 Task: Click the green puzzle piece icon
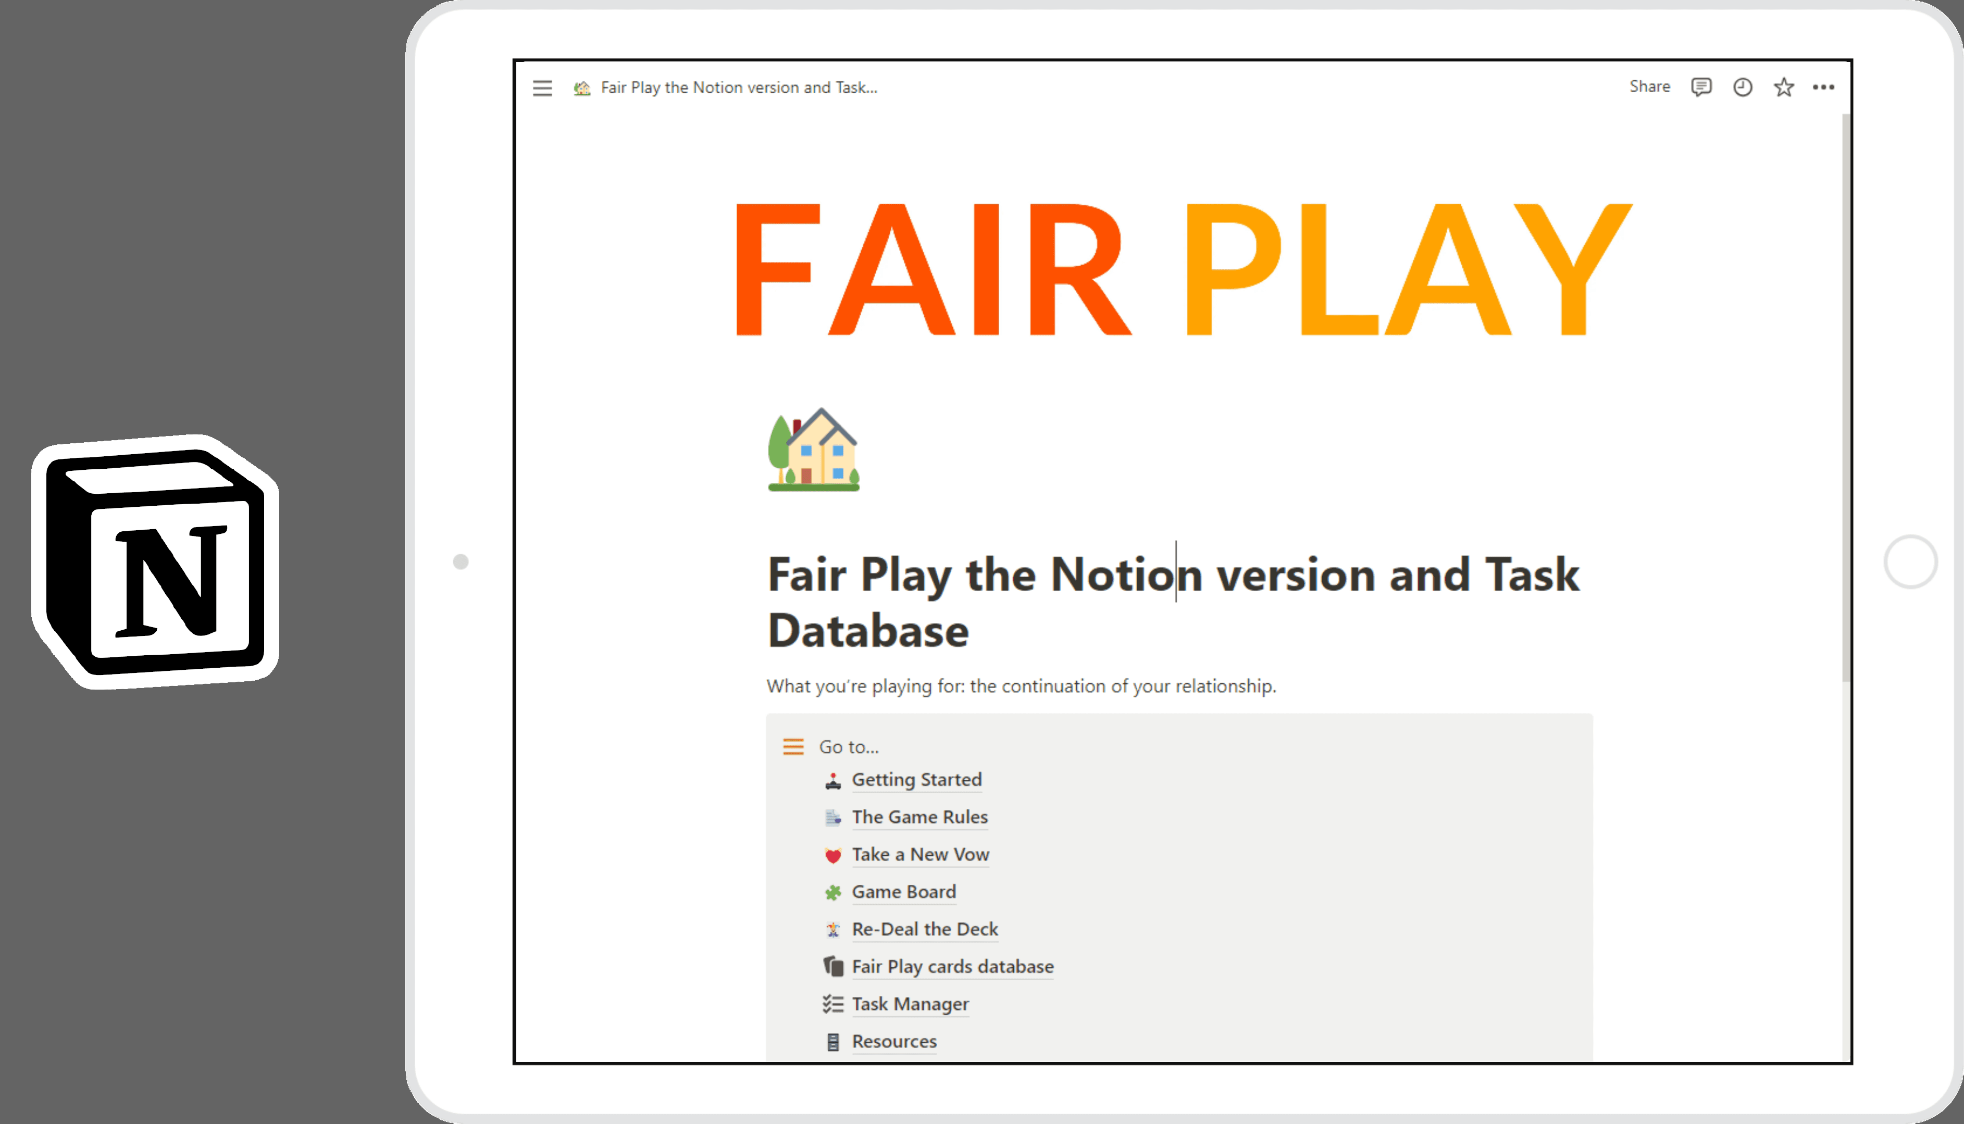[832, 892]
